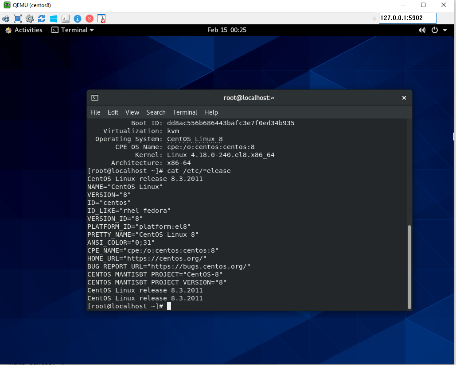Click the keyboard key send icon
Viewport: 456px width, 365px height.
66,19
